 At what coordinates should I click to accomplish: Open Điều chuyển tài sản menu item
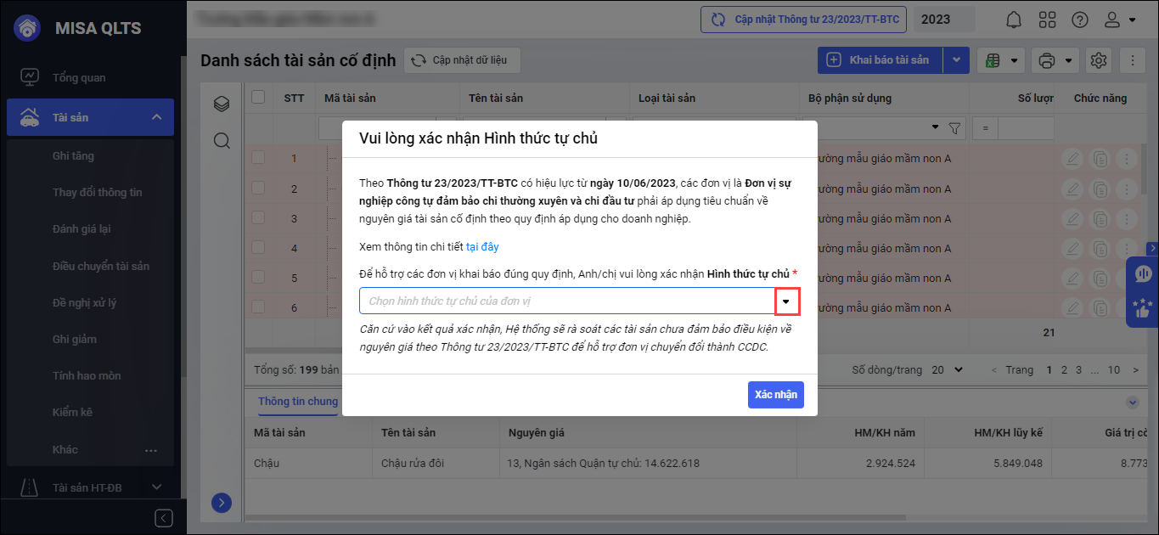pos(101,266)
